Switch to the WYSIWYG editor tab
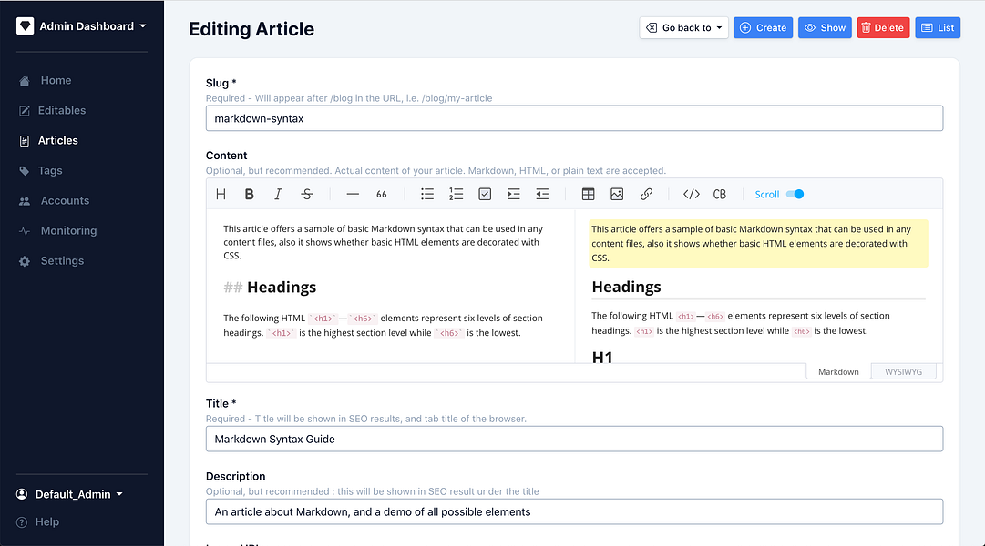The height and width of the screenshot is (546, 985). click(903, 371)
